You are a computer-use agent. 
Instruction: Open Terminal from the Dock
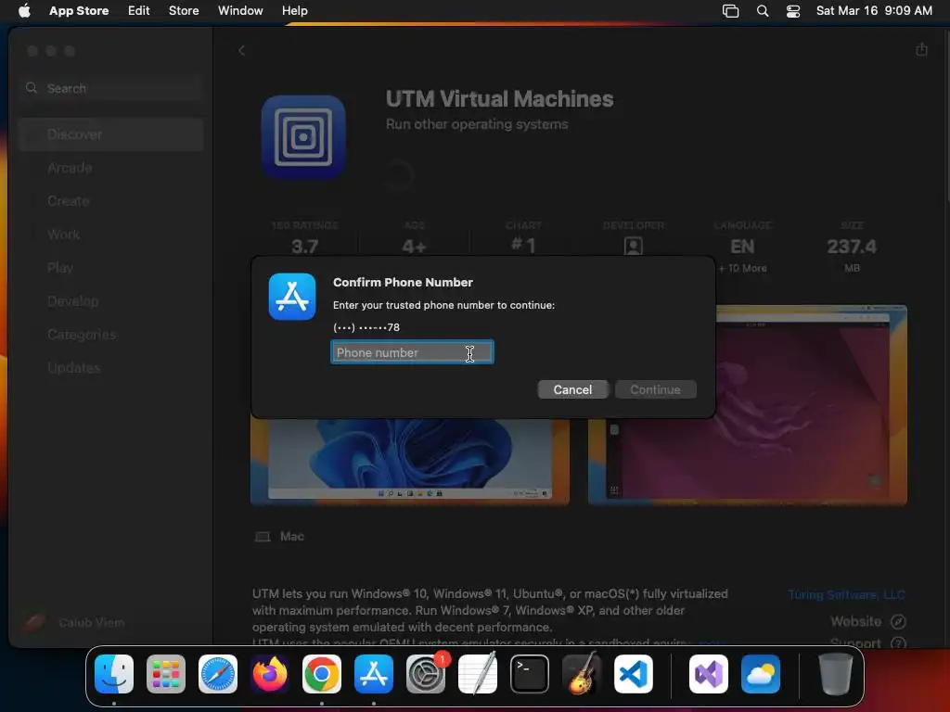pos(530,674)
